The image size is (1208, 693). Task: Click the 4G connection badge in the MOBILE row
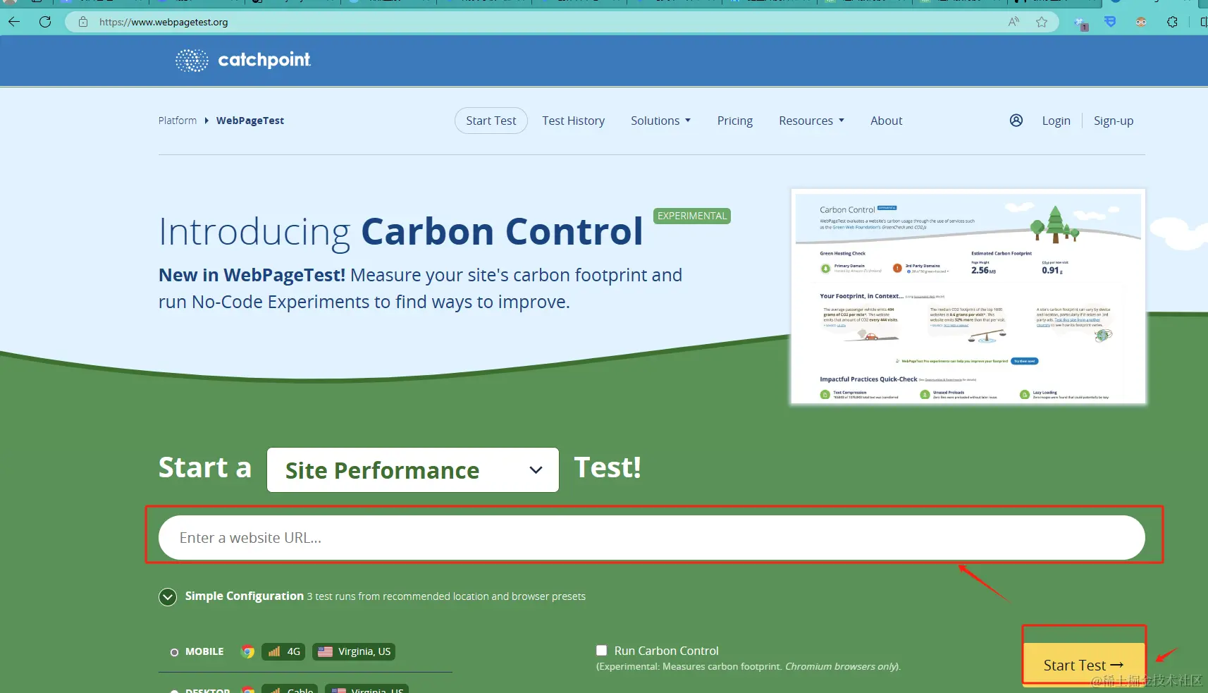tap(283, 651)
